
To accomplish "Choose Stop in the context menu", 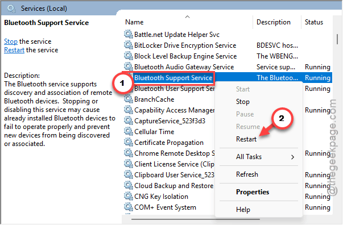I will (x=242, y=102).
